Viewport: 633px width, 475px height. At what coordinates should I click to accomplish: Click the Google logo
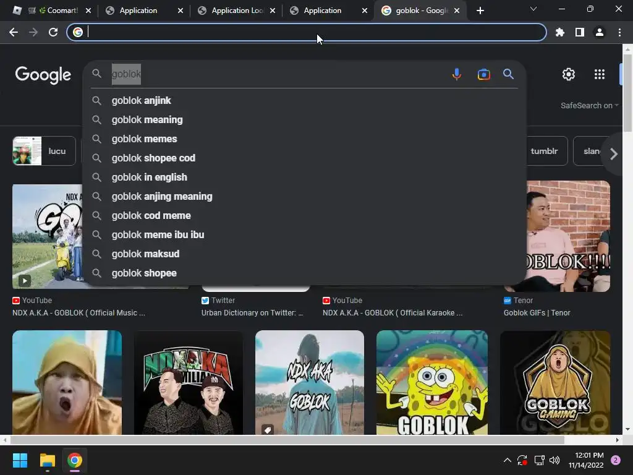pyautogui.click(x=43, y=75)
